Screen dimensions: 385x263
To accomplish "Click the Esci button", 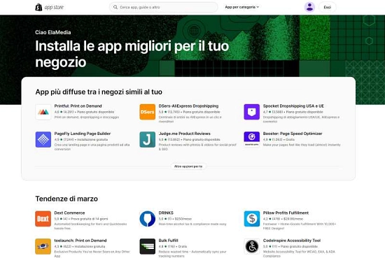I will [x=328, y=7].
